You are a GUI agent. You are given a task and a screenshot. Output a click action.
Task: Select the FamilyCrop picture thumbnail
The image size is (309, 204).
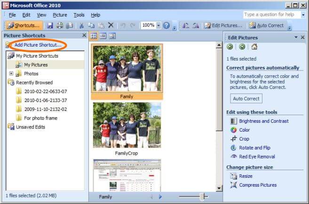(x=127, y=125)
